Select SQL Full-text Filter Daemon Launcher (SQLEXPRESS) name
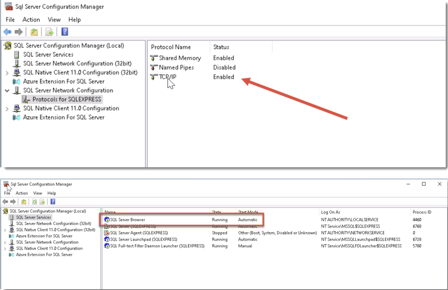Screen dimensions: 448x290 157,246
